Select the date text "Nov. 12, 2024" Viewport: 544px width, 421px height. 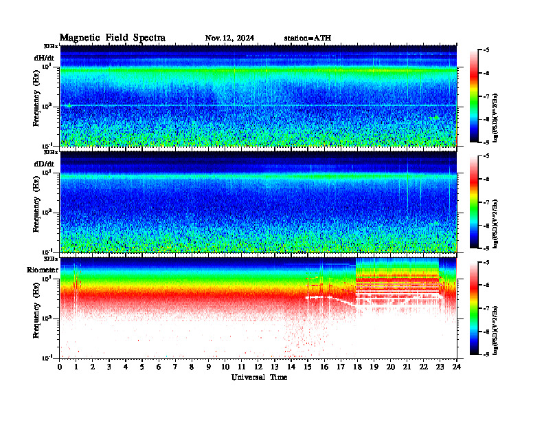pyautogui.click(x=229, y=38)
